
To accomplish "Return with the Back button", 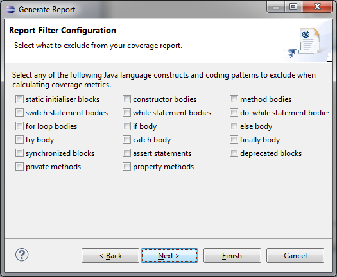I will pyautogui.click(x=110, y=256).
